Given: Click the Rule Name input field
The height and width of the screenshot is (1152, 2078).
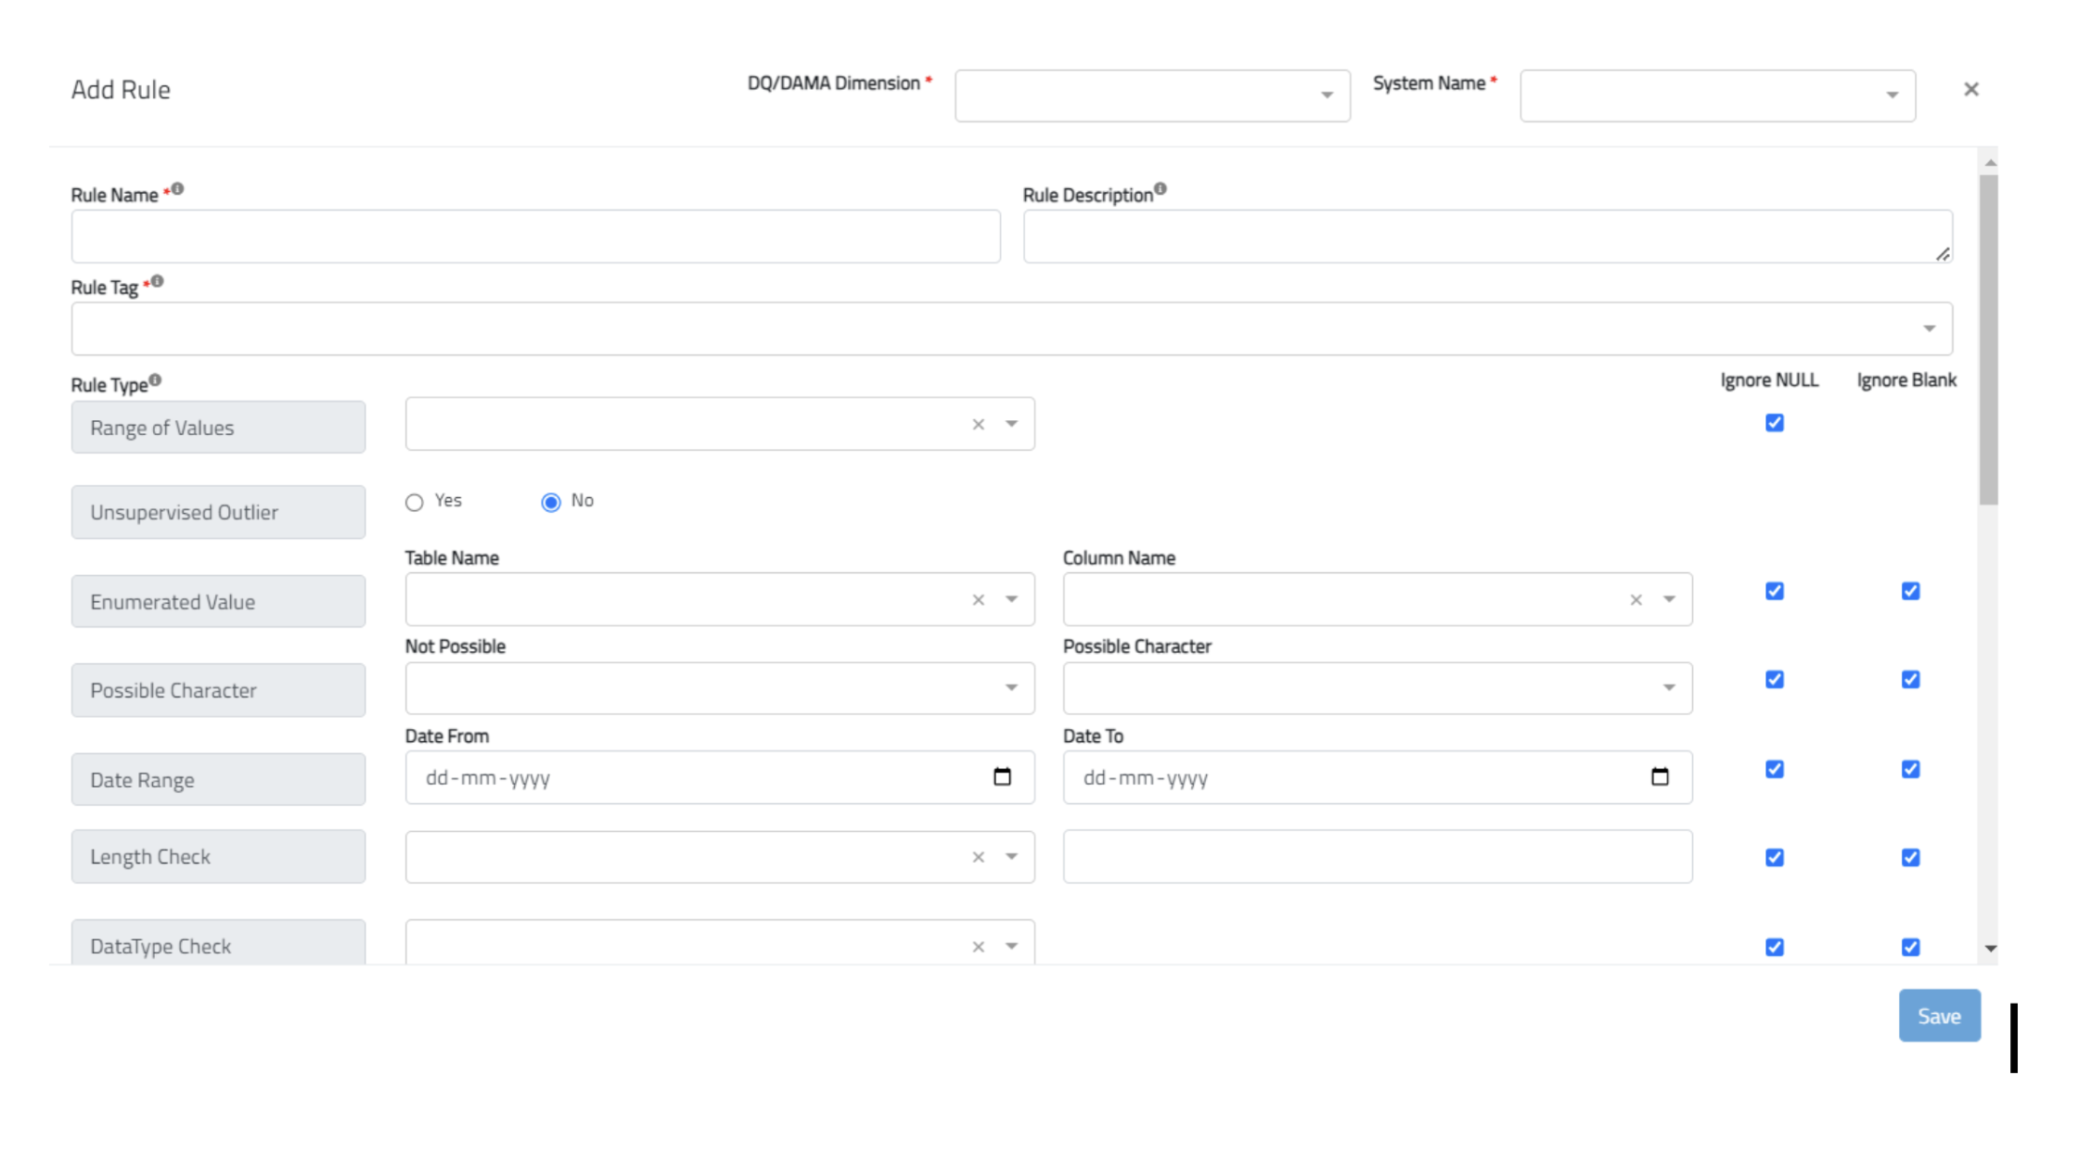Looking at the screenshot, I should click(535, 237).
